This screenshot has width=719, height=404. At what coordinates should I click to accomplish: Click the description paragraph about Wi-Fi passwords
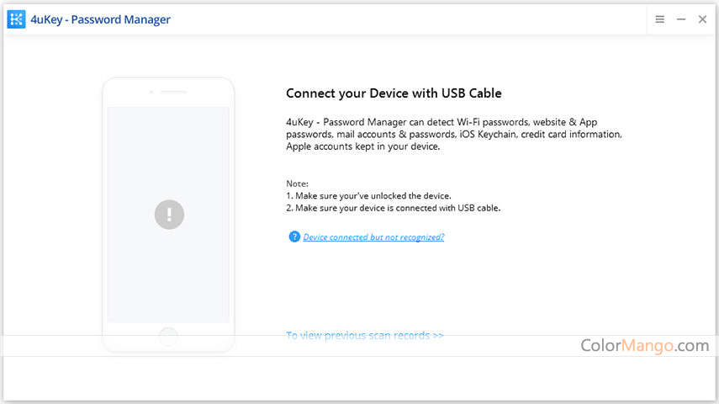[x=454, y=134]
